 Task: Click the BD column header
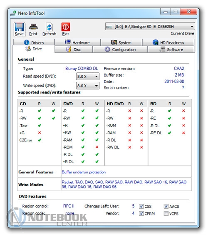[x=153, y=104]
